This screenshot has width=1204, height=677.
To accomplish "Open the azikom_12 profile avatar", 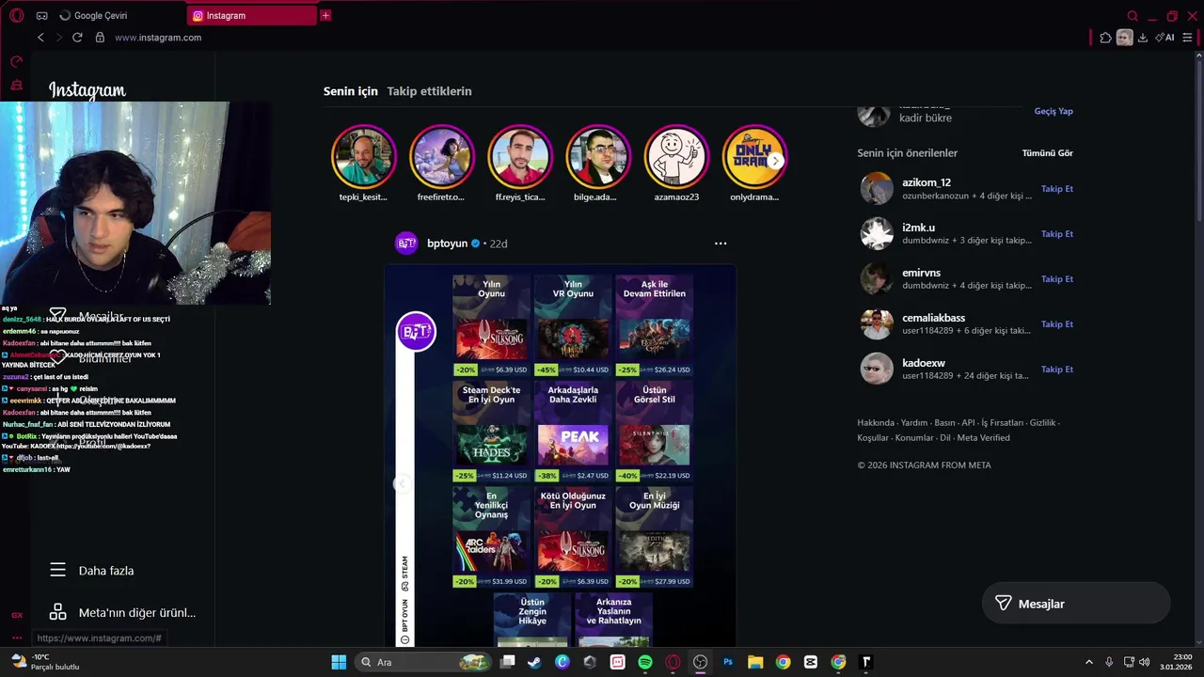I will click(x=877, y=188).
